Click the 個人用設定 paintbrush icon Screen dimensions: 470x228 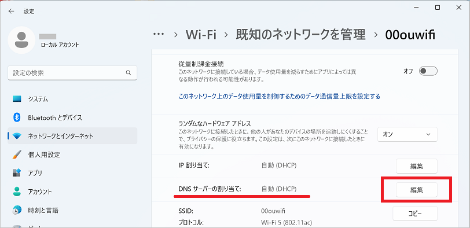(17, 155)
